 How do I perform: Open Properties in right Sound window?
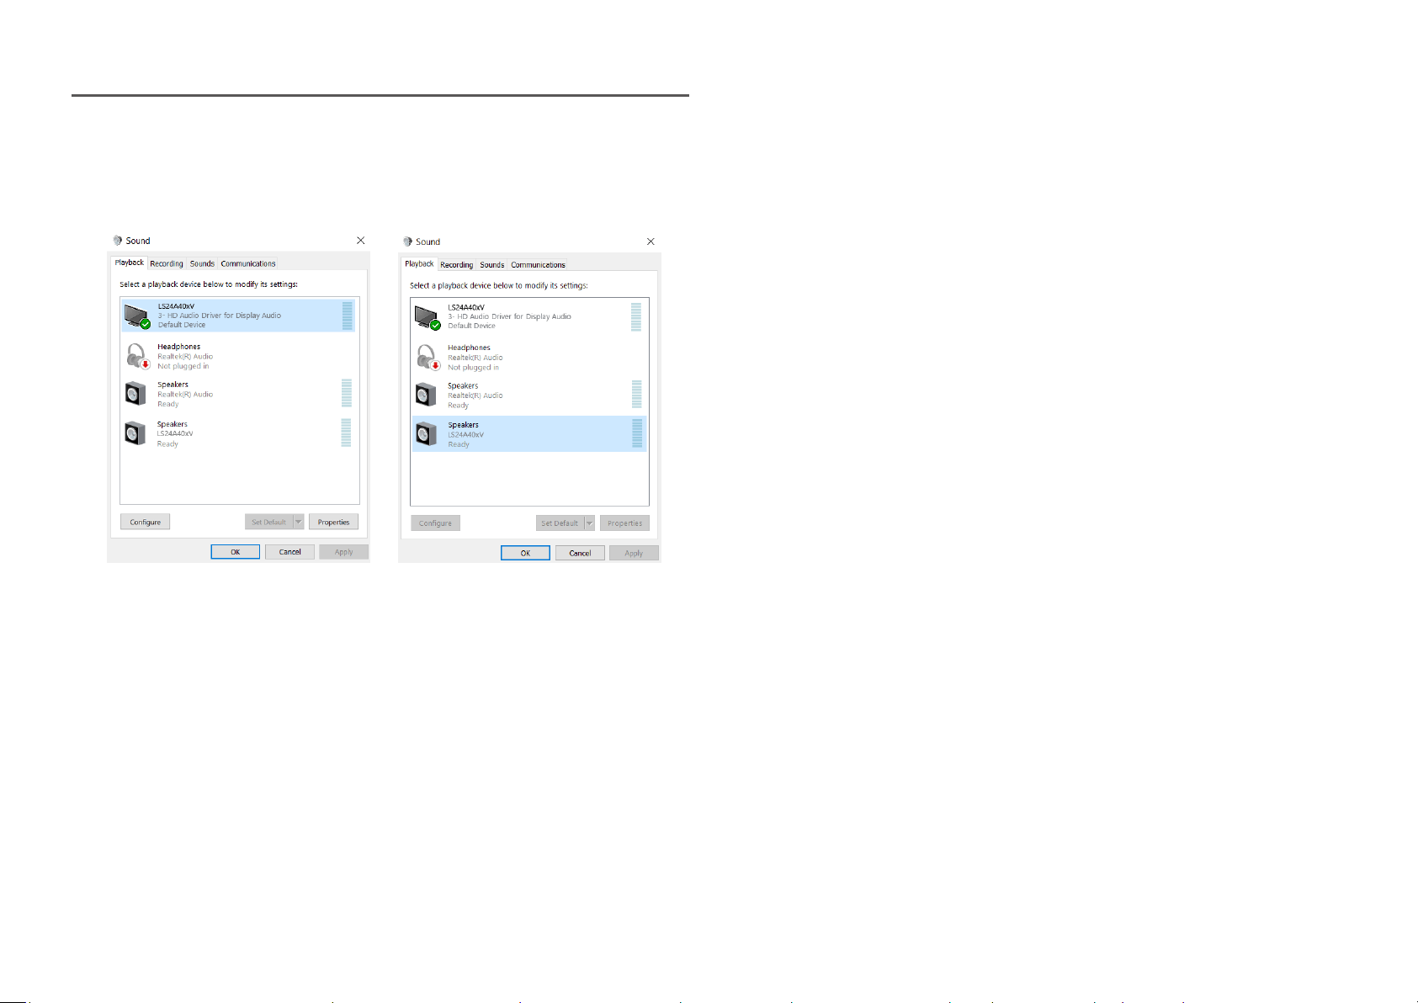click(624, 523)
